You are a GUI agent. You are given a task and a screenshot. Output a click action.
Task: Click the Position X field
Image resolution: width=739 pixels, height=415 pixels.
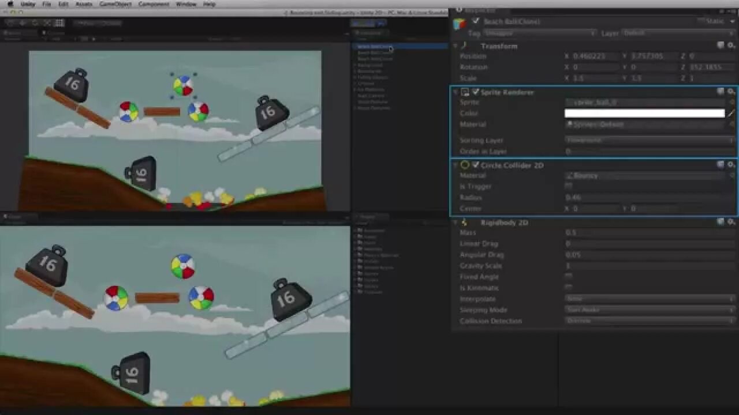point(595,56)
